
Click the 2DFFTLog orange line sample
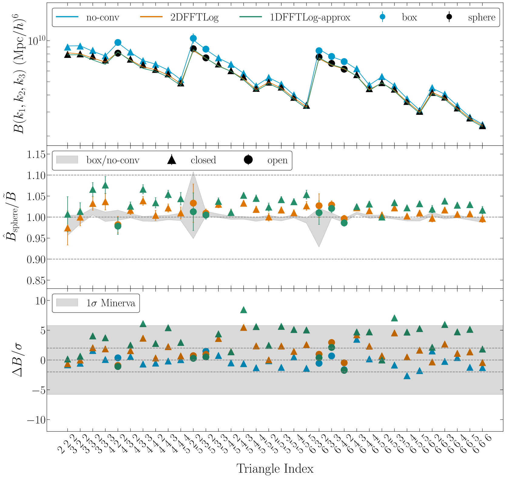[151, 17]
